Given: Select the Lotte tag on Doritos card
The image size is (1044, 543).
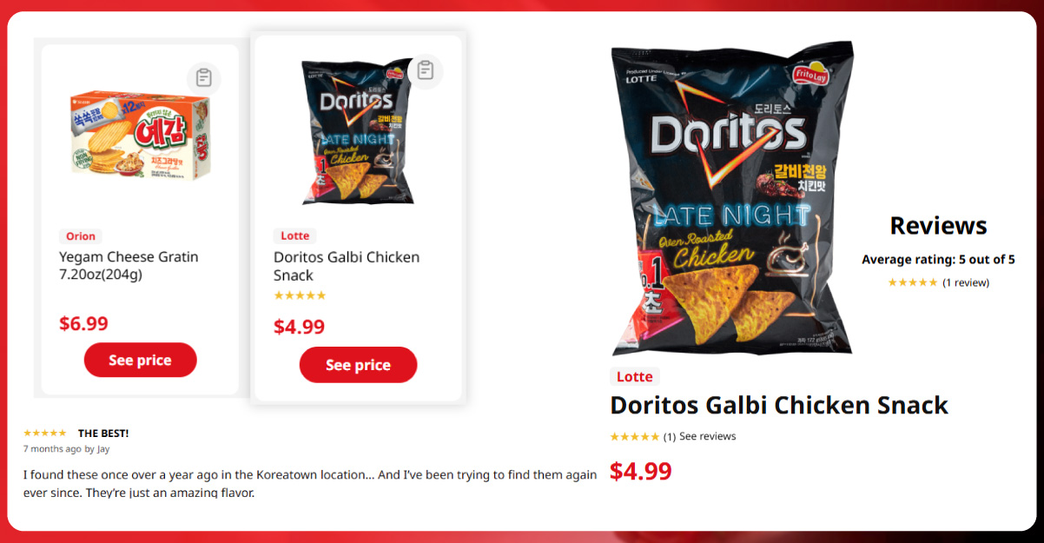Looking at the screenshot, I should (x=295, y=236).
